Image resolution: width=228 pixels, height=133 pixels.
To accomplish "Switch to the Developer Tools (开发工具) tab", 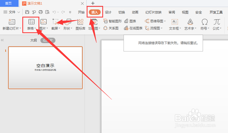I will pyautogui.click(x=216, y=12).
